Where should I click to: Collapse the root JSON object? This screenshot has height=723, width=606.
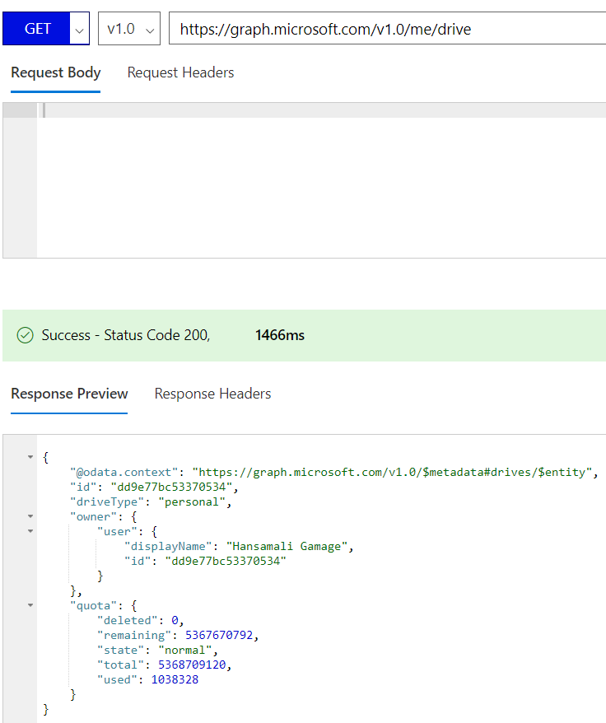pyautogui.click(x=30, y=457)
